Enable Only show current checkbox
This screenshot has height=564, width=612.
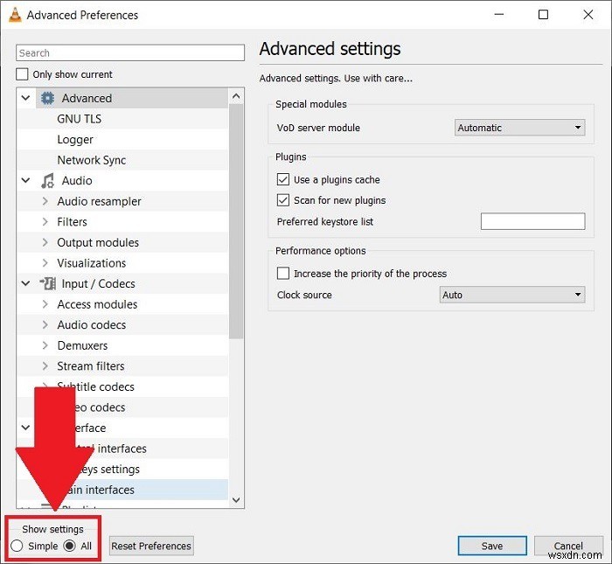pyautogui.click(x=22, y=74)
